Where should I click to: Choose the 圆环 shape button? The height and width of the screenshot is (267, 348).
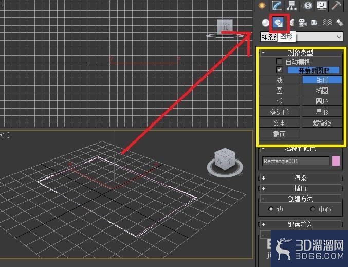coord(322,101)
